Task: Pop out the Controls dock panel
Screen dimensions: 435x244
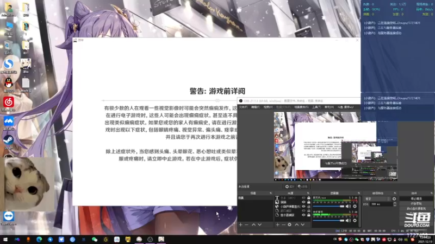Action: (431, 193)
